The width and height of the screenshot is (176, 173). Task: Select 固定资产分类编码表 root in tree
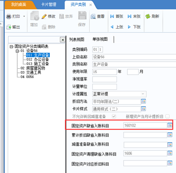coord(32,46)
